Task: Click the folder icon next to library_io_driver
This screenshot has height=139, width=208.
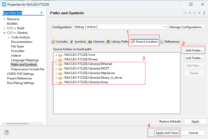Action: [x=60, y=78]
